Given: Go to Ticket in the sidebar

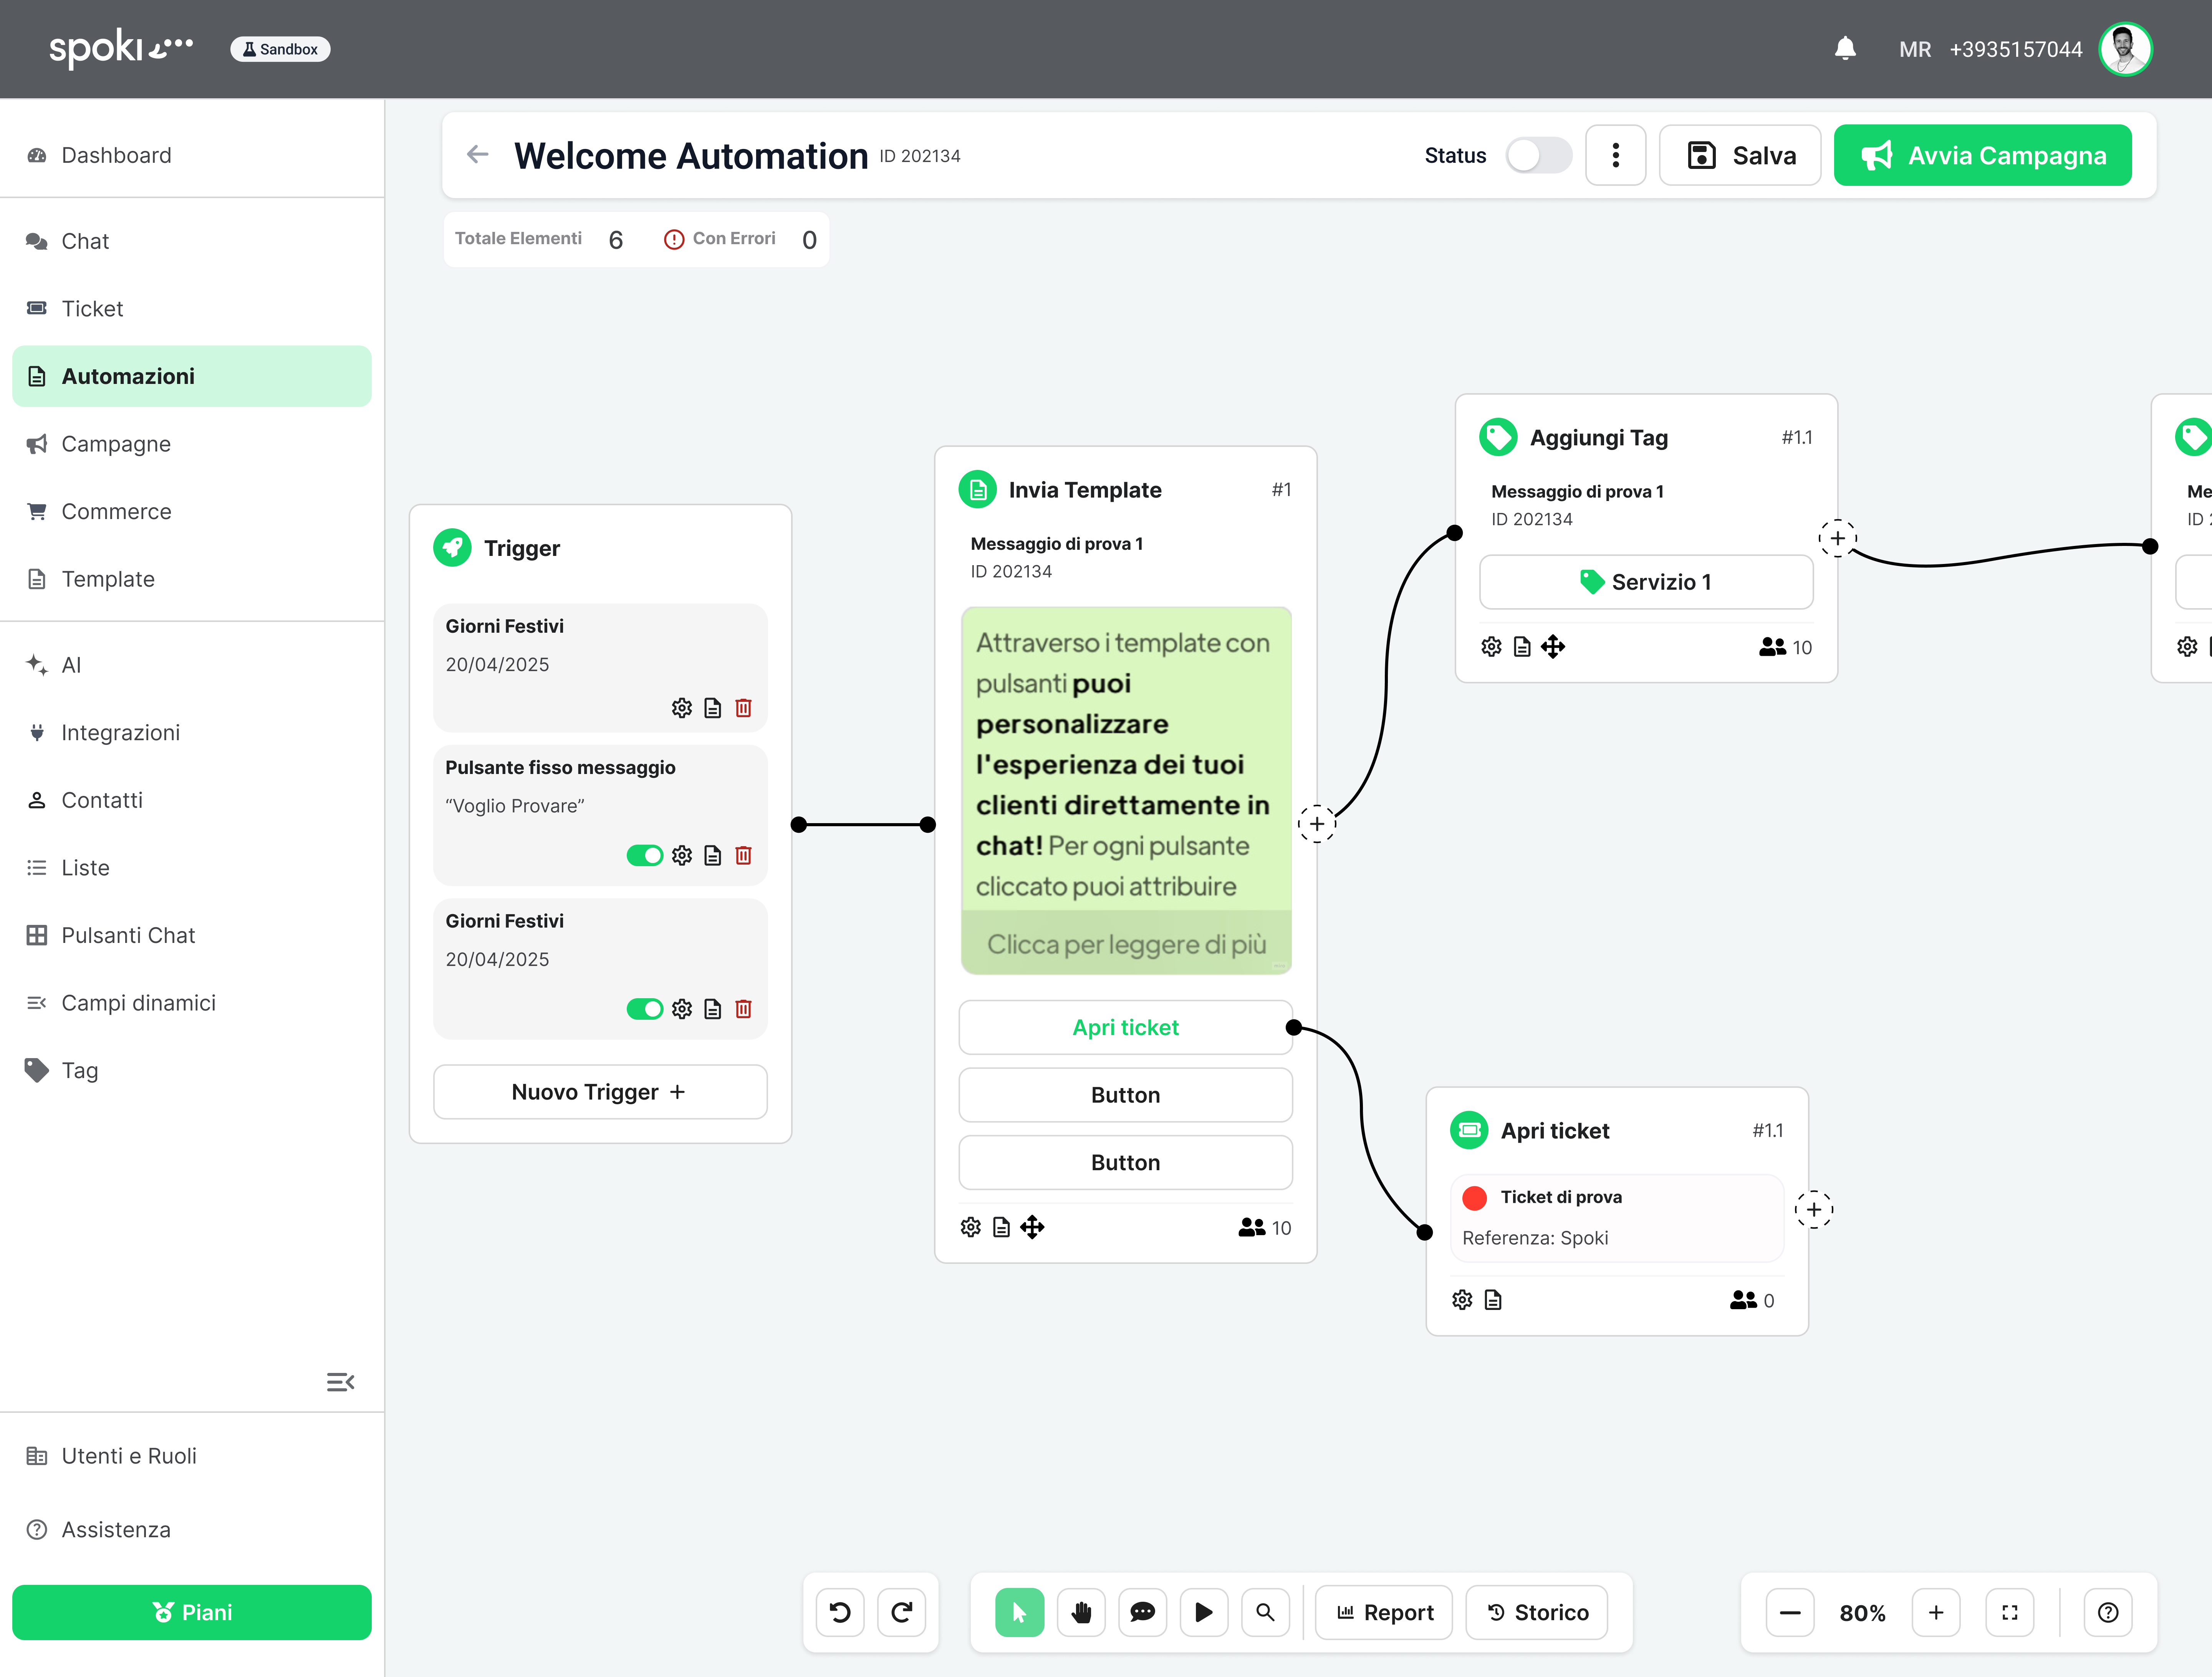Looking at the screenshot, I should coord(192,309).
